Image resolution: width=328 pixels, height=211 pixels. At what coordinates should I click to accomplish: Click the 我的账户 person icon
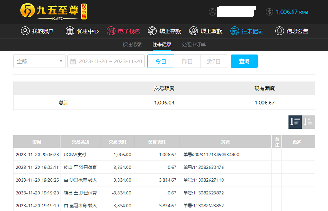25,31
